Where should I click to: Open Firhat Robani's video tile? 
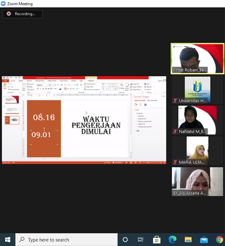pyautogui.click(x=198, y=58)
